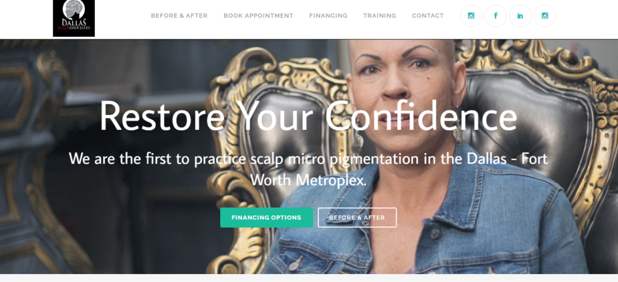This screenshot has width=618, height=282.
Task: Visit the Facebook page via its icon
Action: 495,16
